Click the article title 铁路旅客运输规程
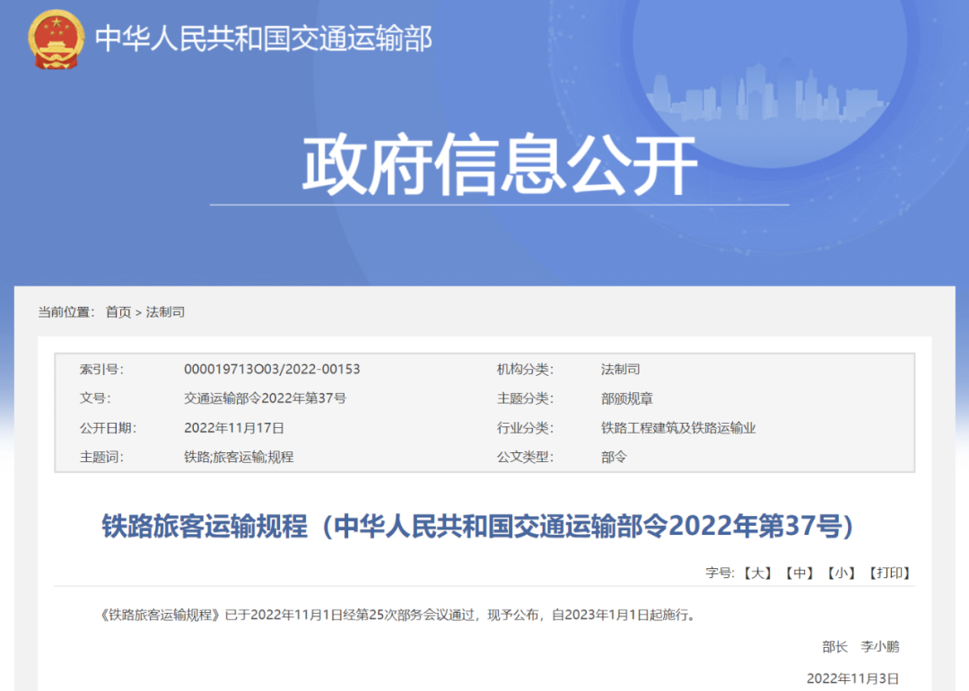The width and height of the screenshot is (969, 691). pos(477,526)
